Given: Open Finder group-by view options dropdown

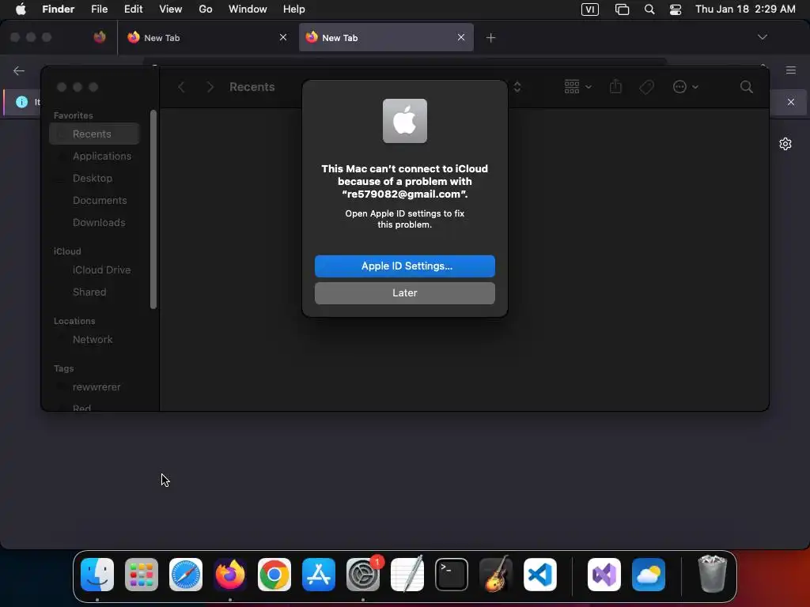Looking at the screenshot, I should pyautogui.click(x=577, y=87).
